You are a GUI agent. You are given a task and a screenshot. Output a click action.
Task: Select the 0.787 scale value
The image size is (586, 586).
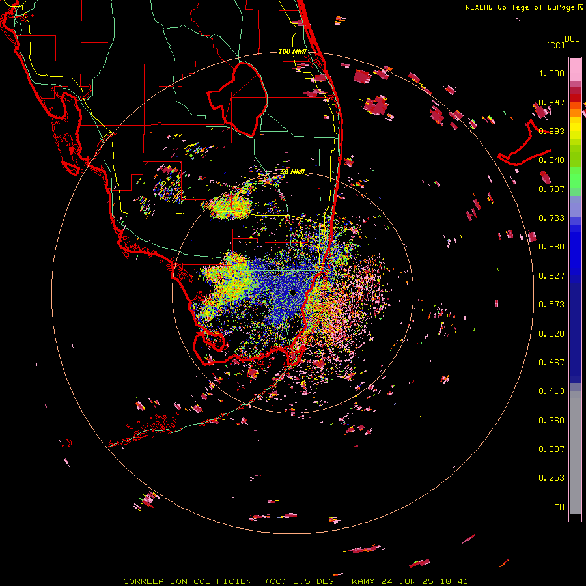click(551, 189)
